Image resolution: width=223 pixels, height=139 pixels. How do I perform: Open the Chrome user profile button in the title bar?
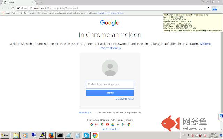point(203,1)
